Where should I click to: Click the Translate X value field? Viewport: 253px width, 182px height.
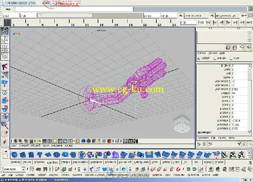[240, 129]
